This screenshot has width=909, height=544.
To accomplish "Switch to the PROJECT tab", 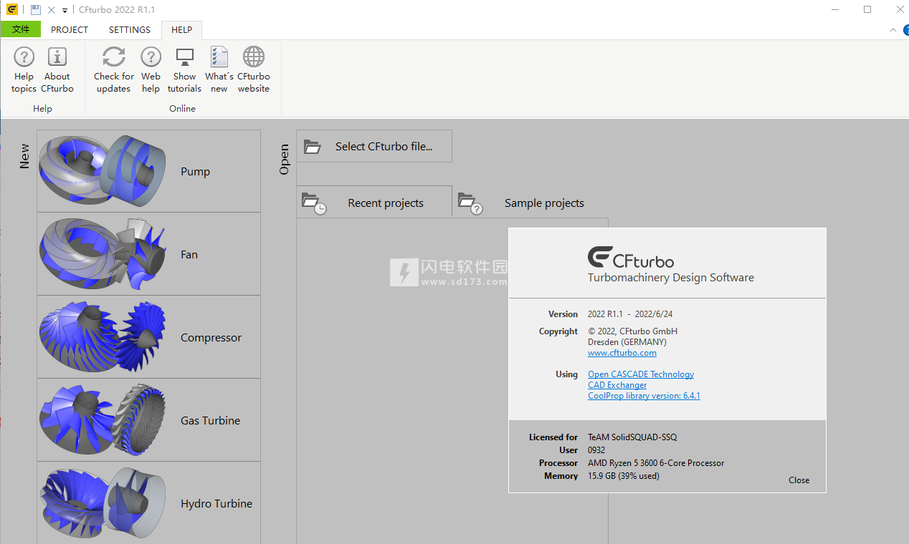I will 70,29.
